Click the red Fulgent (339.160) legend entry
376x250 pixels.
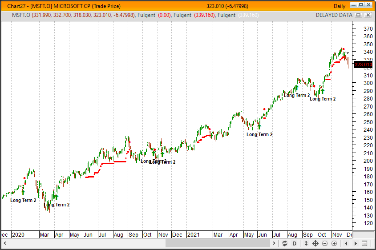click(194, 15)
